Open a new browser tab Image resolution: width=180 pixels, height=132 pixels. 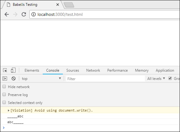[x=69, y=5]
